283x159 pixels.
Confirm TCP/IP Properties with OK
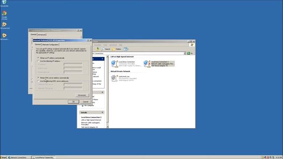coord(73,102)
